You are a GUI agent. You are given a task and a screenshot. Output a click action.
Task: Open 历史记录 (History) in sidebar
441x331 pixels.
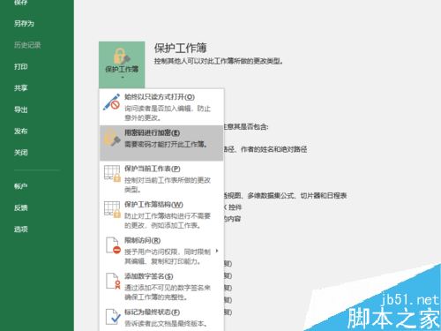coord(27,45)
